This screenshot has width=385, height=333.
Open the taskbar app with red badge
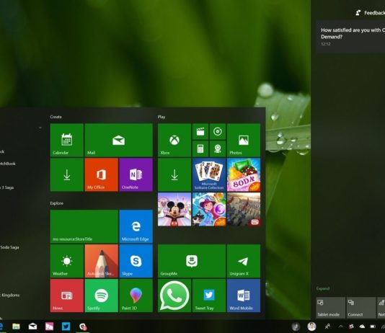[x=83, y=327]
